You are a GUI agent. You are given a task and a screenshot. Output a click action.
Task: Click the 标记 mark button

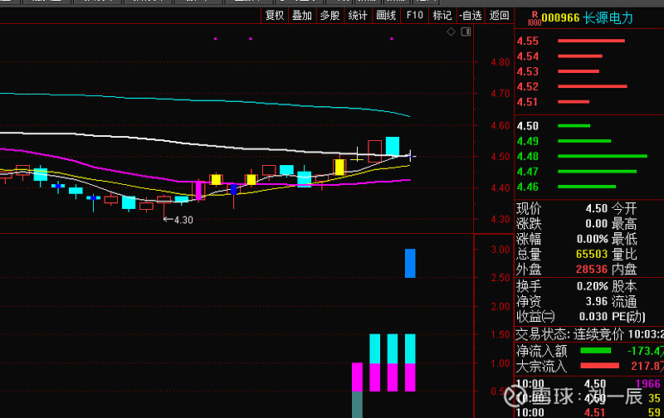tap(442, 15)
